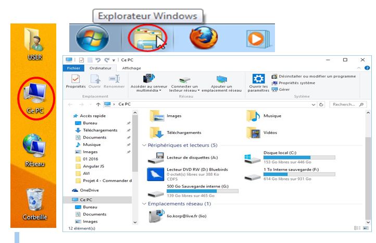Select Disque local (C:) drive
This screenshot has height=243, width=376.
(x=290, y=157)
